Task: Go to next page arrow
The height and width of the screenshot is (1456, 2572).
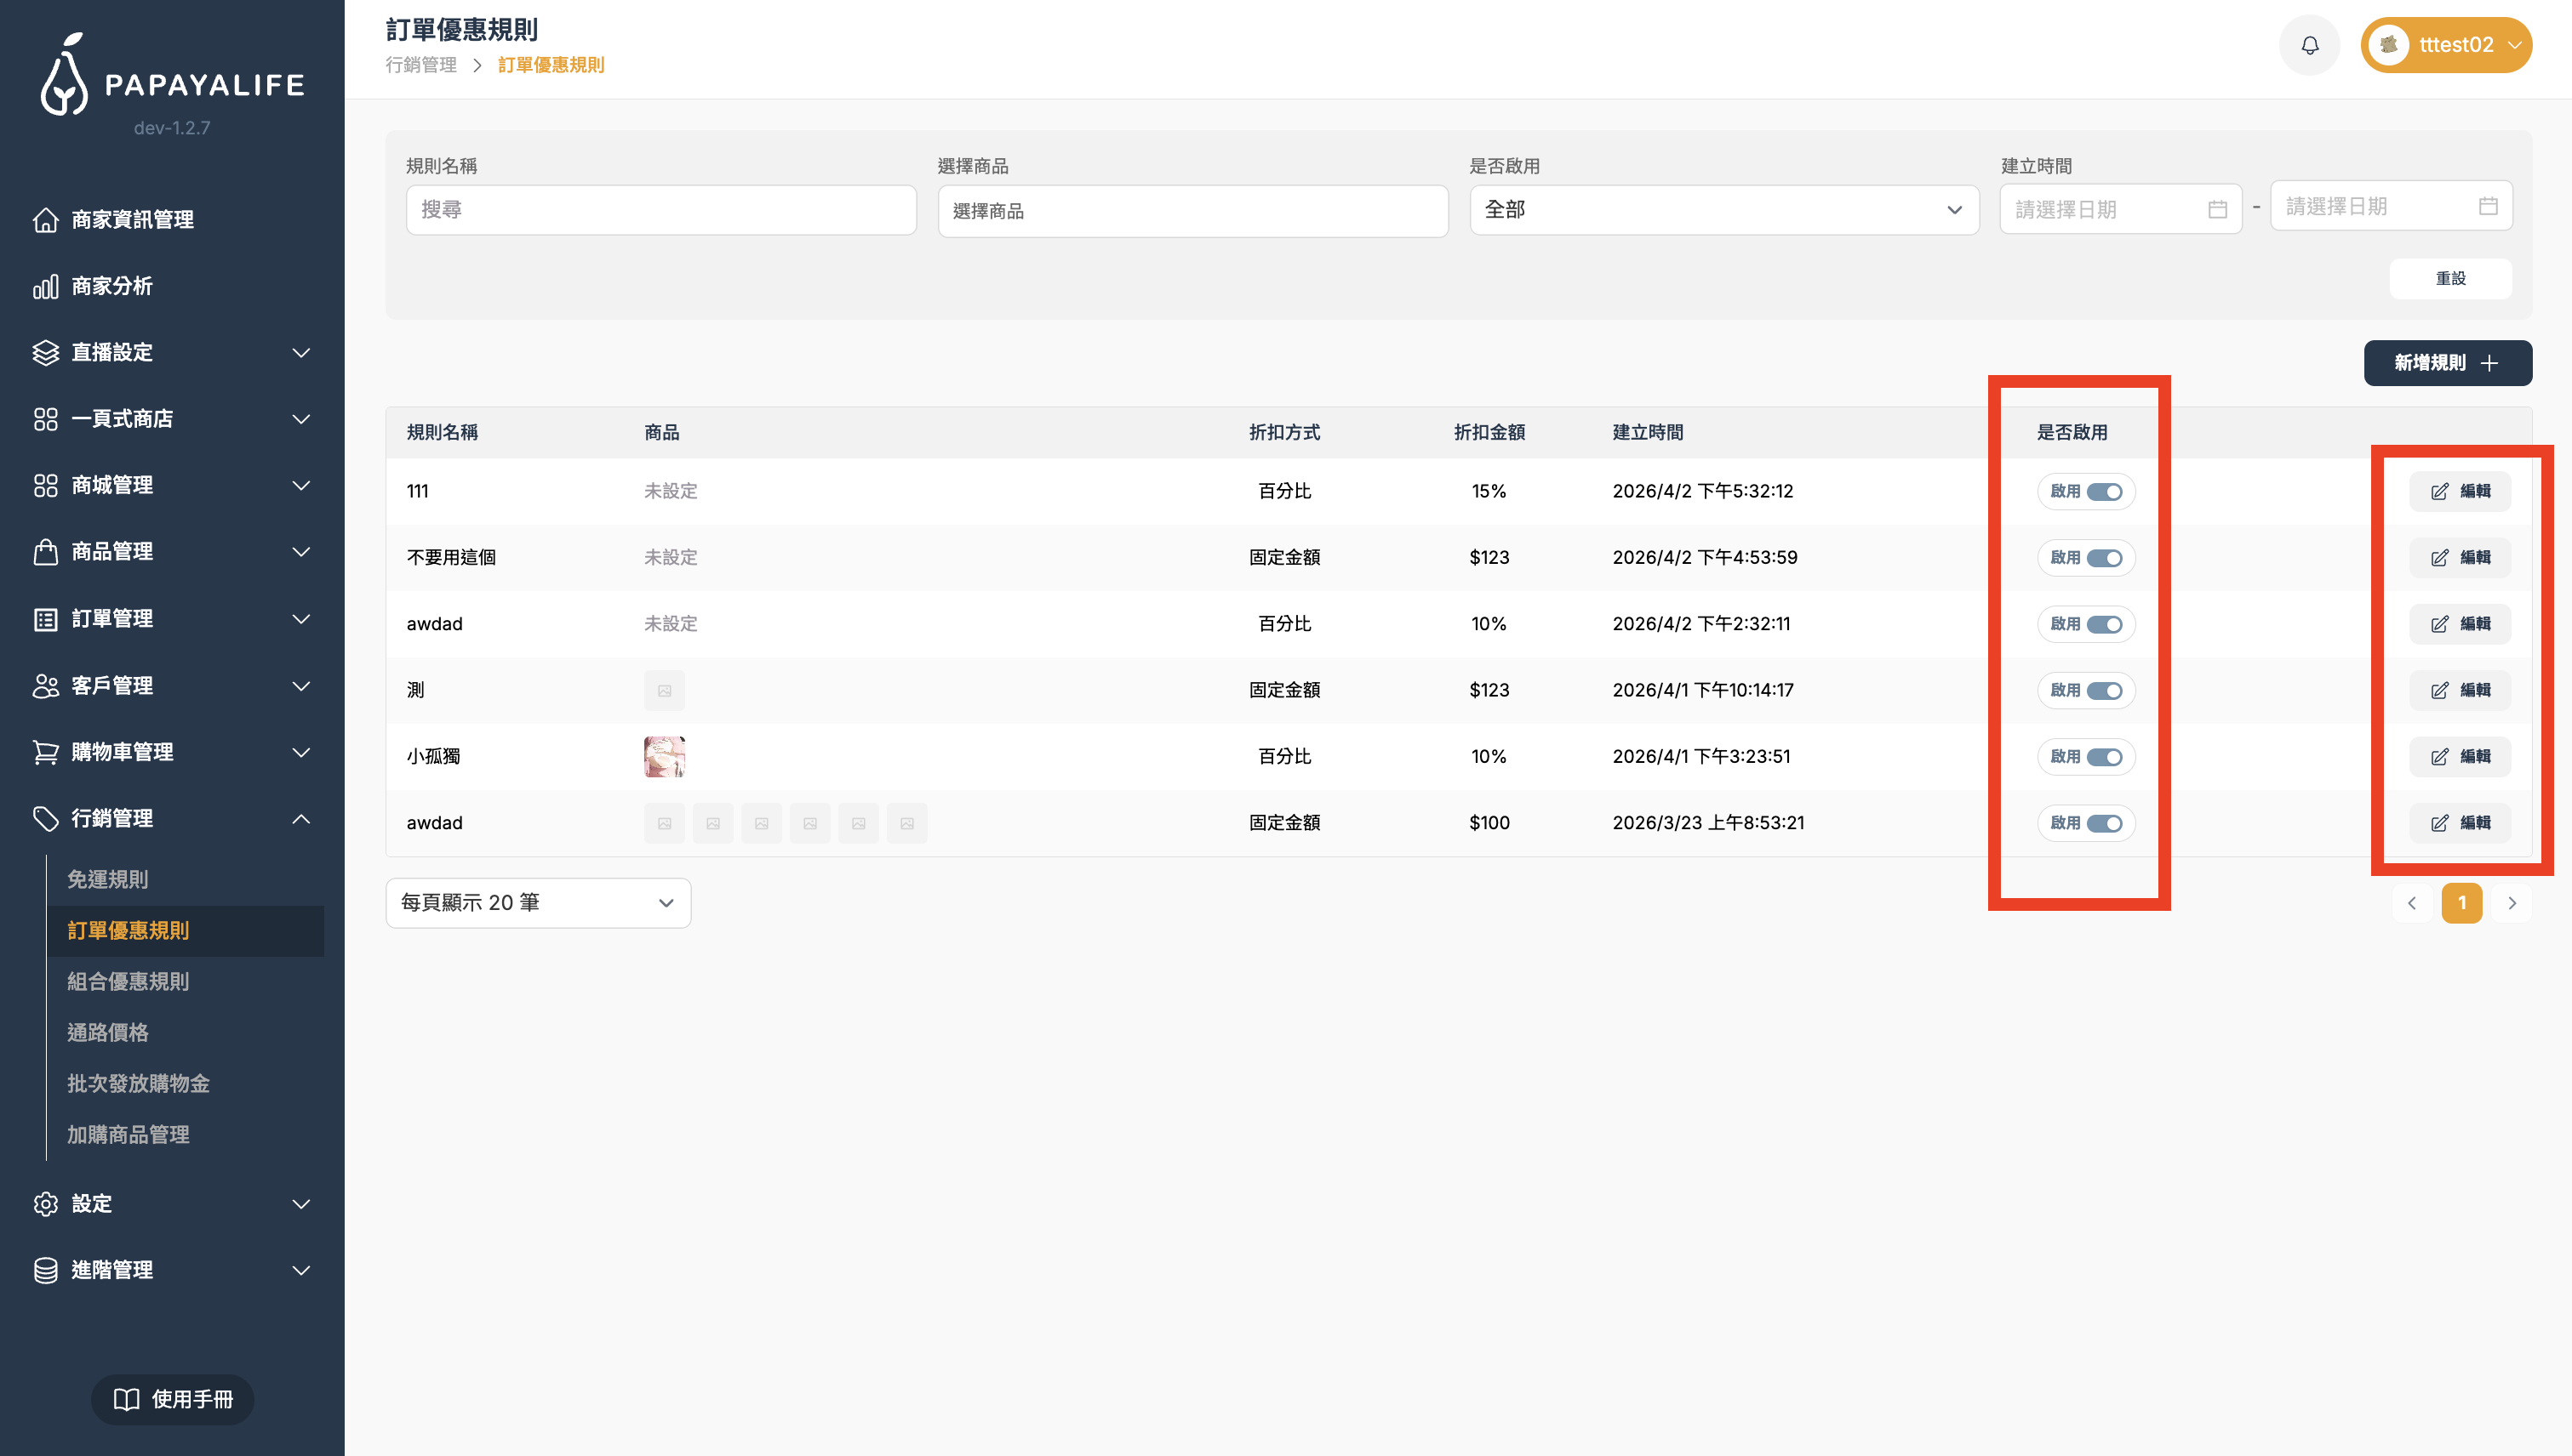Action: (x=2511, y=903)
